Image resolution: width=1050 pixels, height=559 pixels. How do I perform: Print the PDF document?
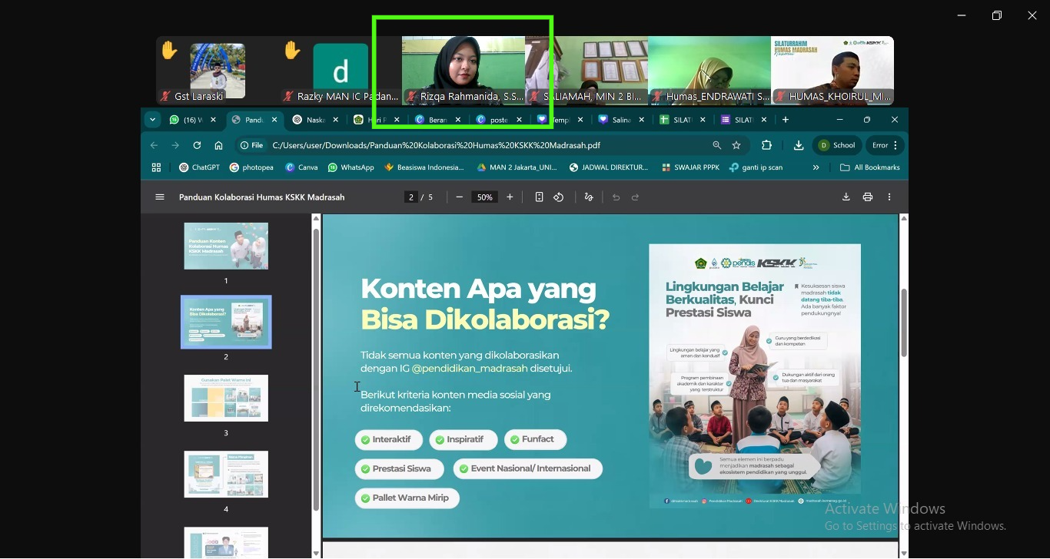coord(868,197)
